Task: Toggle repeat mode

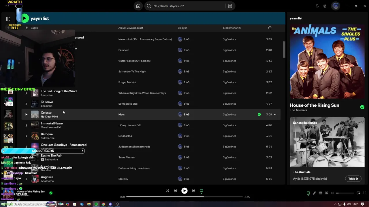Action: [202, 191]
